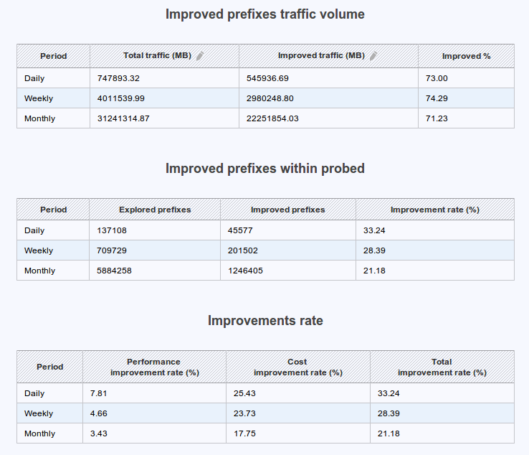Click the Improved prefixes traffic volume heading
The width and height of the screenshot is (529, 455).
(264, 14)
